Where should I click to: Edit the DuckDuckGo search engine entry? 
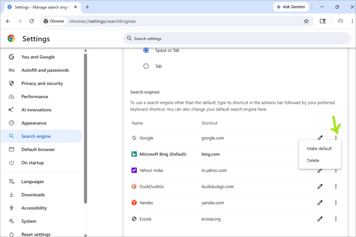[320, 186]
